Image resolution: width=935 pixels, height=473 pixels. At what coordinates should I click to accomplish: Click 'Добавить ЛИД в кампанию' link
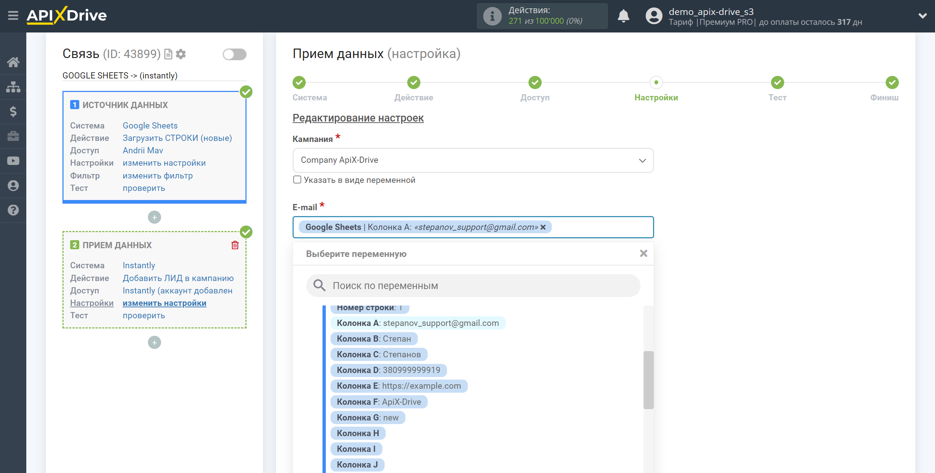point(178,278)
